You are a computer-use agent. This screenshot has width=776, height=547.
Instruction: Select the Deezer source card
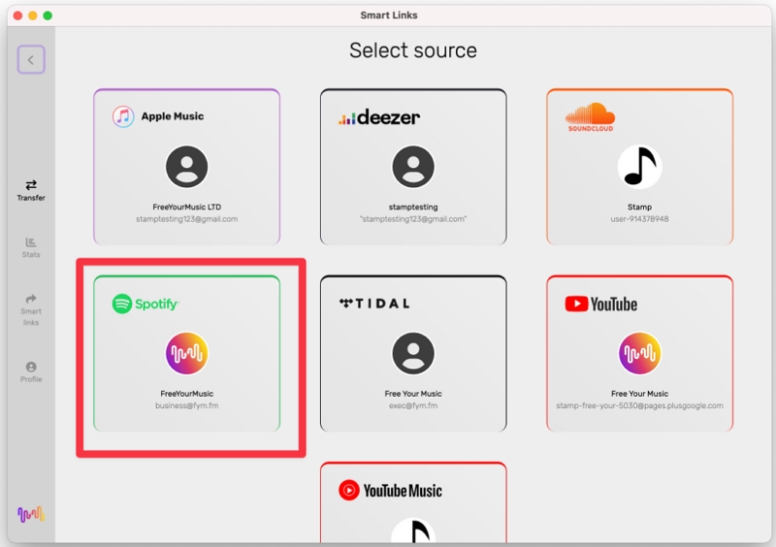click(x=413, y=167)
